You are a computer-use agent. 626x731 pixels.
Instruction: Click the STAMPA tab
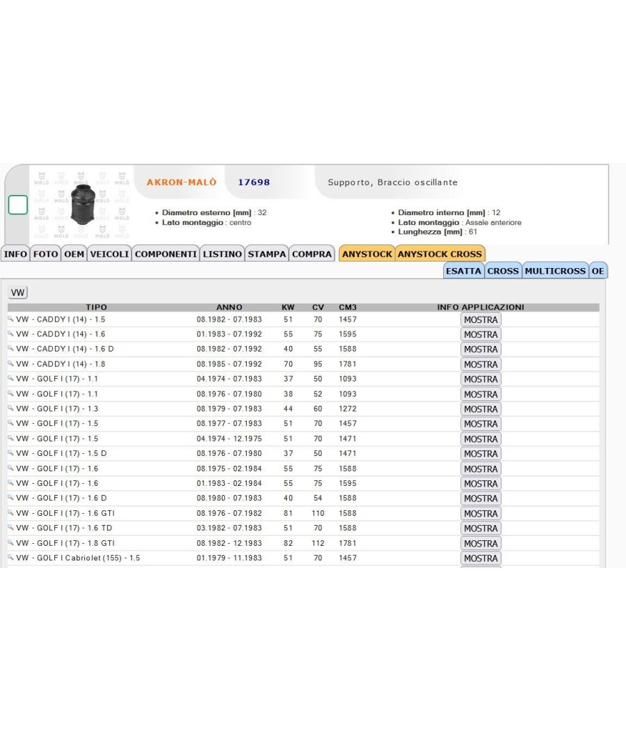tap(267, 254)
